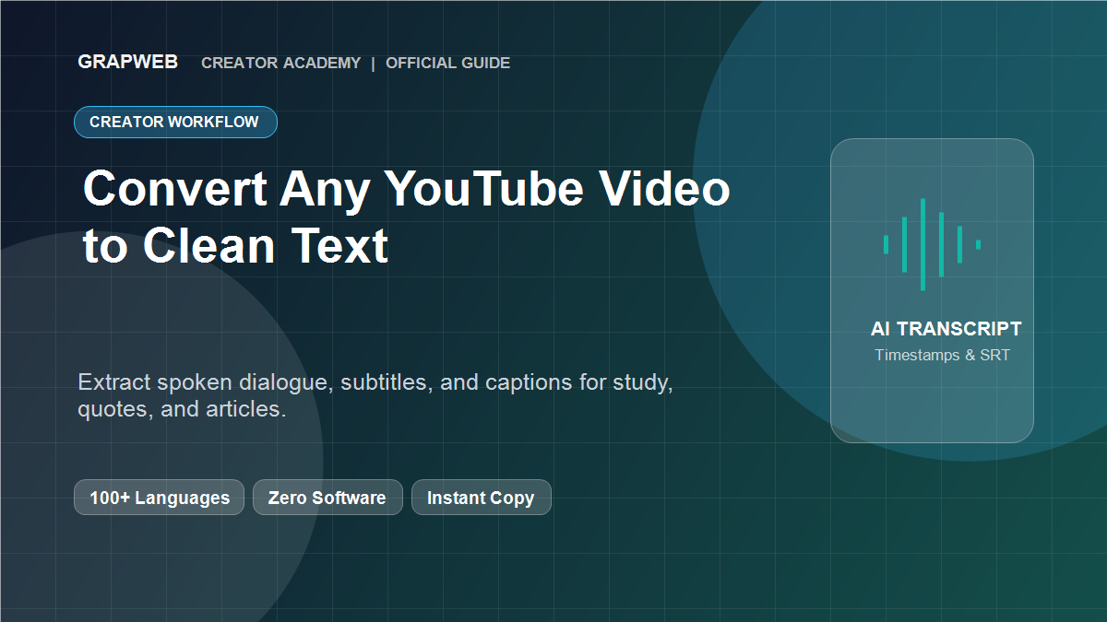Open CREATOR ACADEMY header link
The image size is (1107, 622).
coord(280,64)
